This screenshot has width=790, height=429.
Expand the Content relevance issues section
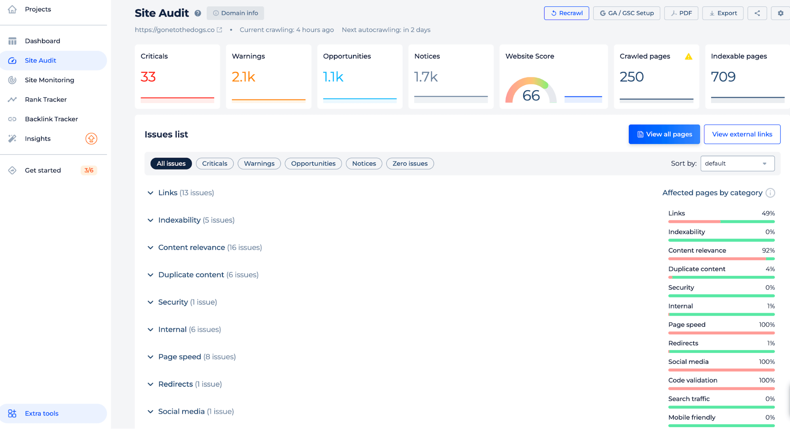[x=151, y=247]
